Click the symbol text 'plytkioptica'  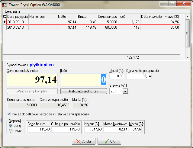coord(42,65)
